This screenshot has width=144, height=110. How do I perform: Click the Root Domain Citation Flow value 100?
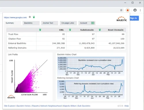(122, 39)
